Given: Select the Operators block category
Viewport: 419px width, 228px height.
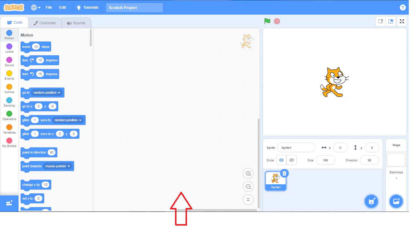Looking at the screenshot, I should 9,115.
